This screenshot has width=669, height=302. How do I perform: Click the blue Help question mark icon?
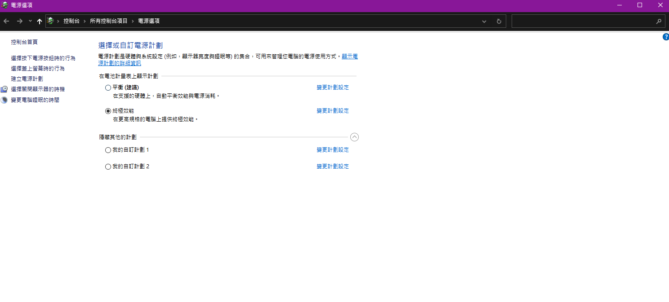[x=666, y=37]
